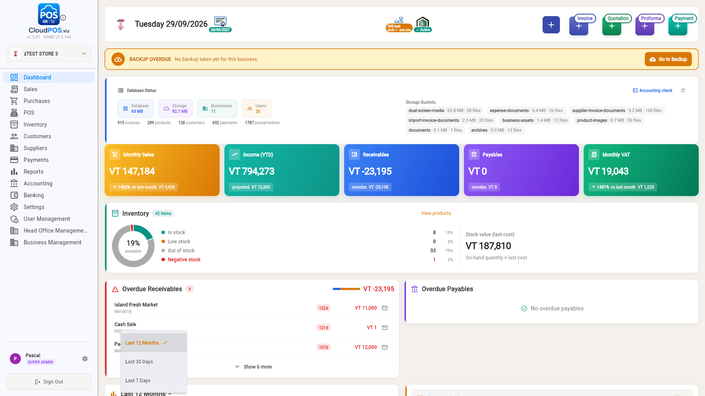Expand Show 6 more receivables
The image size is (705, 396).
(x=254, y=367)
